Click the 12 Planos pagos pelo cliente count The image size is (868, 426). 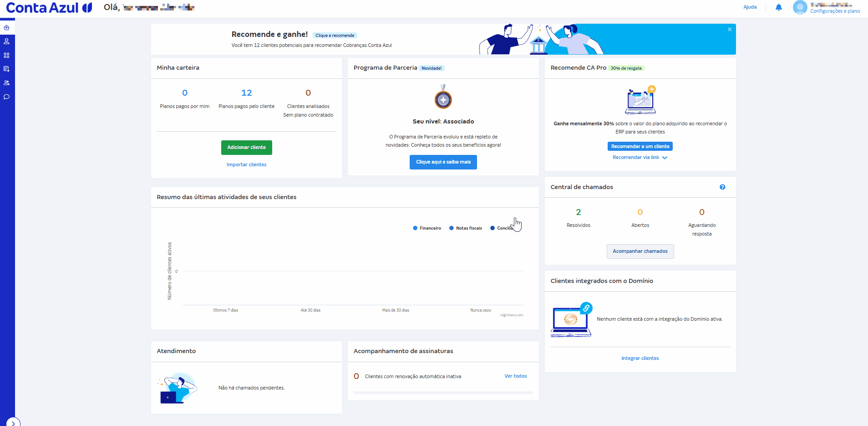[x=246, y=93]
